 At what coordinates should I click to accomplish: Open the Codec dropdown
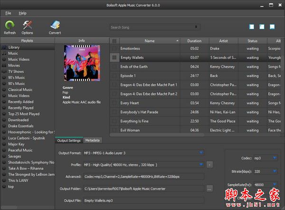[x=275, y=158]
